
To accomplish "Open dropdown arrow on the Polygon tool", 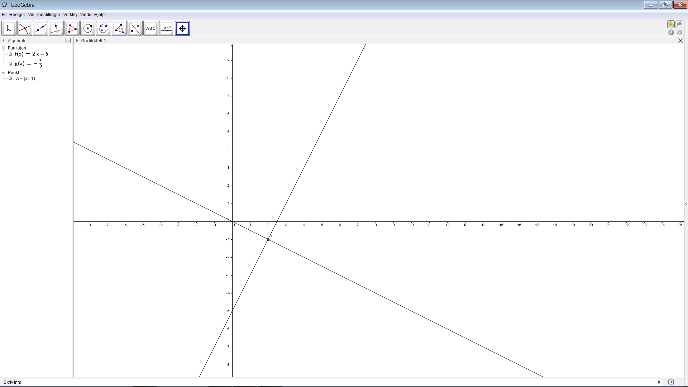I will (77, 34).
